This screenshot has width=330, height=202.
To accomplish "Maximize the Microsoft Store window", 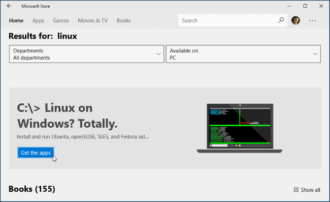I will [x=305, y=6].
